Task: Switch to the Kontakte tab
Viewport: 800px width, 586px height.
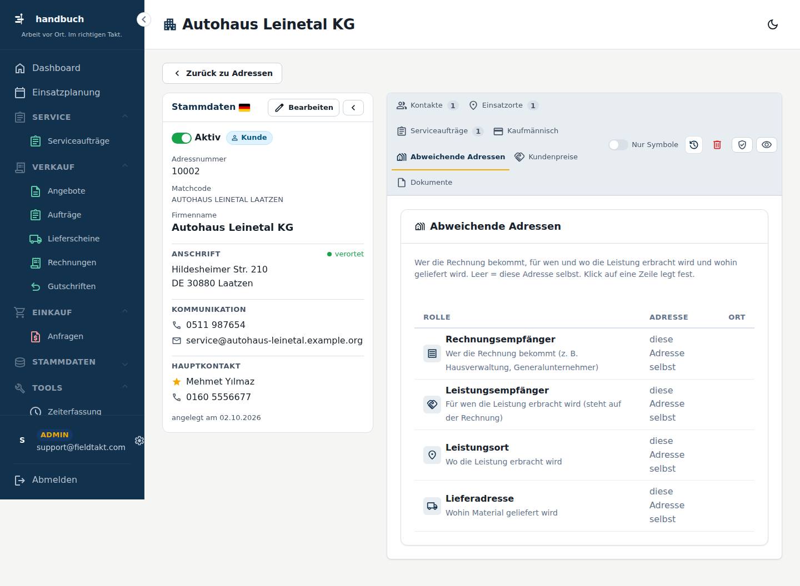Action: (427, 105)
